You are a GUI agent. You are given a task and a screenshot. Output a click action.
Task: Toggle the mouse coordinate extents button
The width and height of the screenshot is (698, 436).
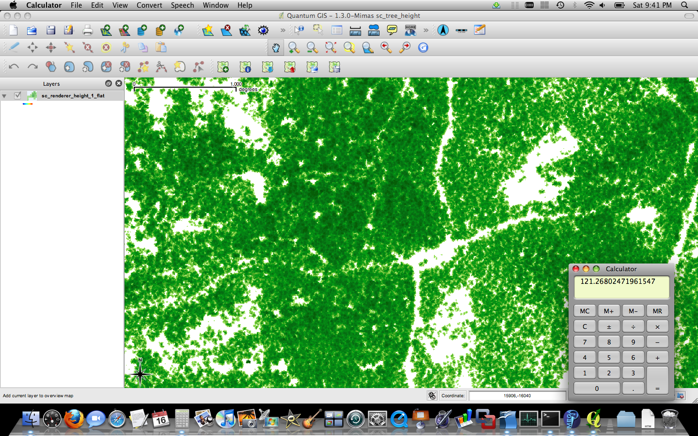[432, 396]
